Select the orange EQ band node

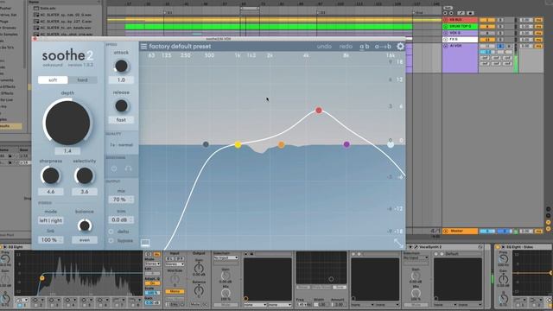281,144
